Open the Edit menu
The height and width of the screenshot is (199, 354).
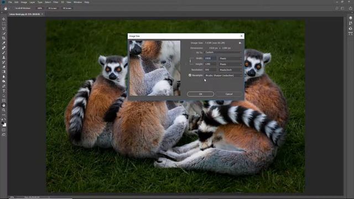click(16, 2)
